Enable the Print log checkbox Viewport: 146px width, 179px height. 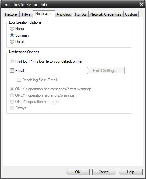coord(12,61)
